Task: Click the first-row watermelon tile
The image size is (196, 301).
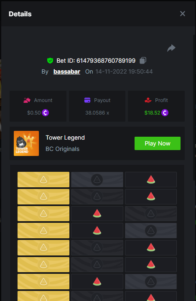Action: [151, 179]
